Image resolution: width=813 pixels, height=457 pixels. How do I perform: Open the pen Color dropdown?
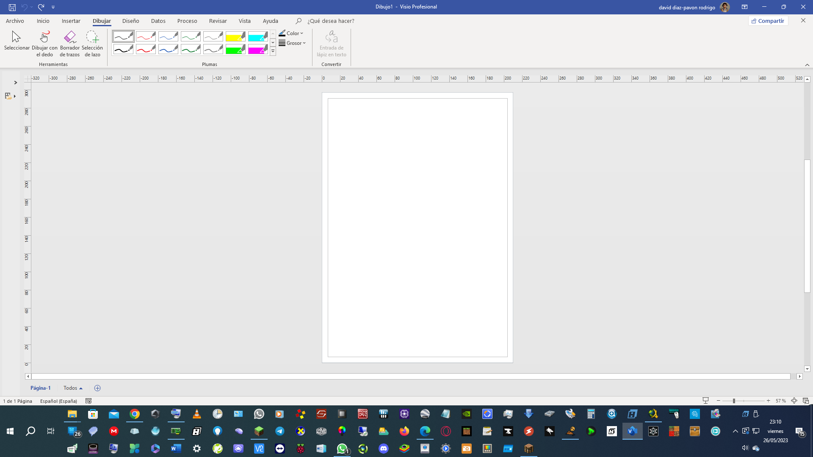(291, 33)
